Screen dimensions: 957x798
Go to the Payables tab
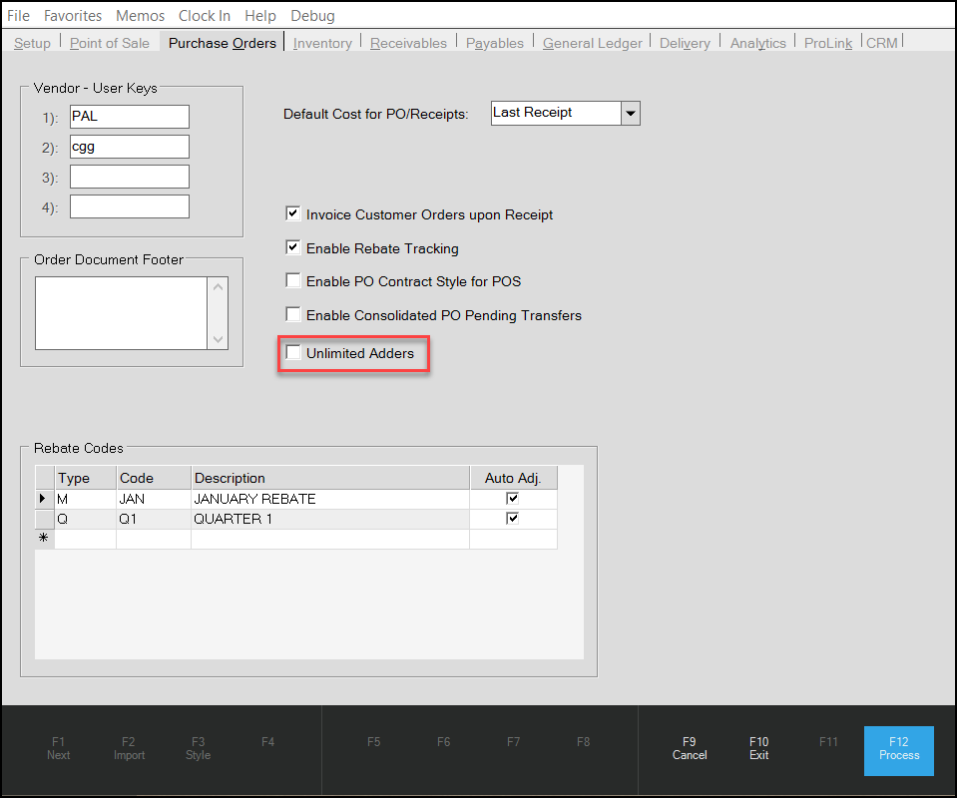[x=494, y=43]
